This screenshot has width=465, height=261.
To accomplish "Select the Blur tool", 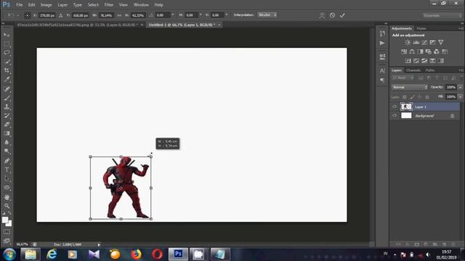I will point(7,142).
